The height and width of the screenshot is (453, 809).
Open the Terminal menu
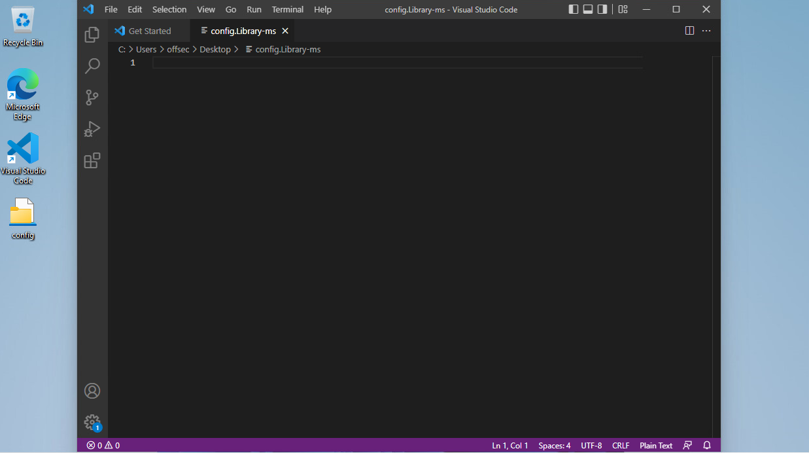288,9
